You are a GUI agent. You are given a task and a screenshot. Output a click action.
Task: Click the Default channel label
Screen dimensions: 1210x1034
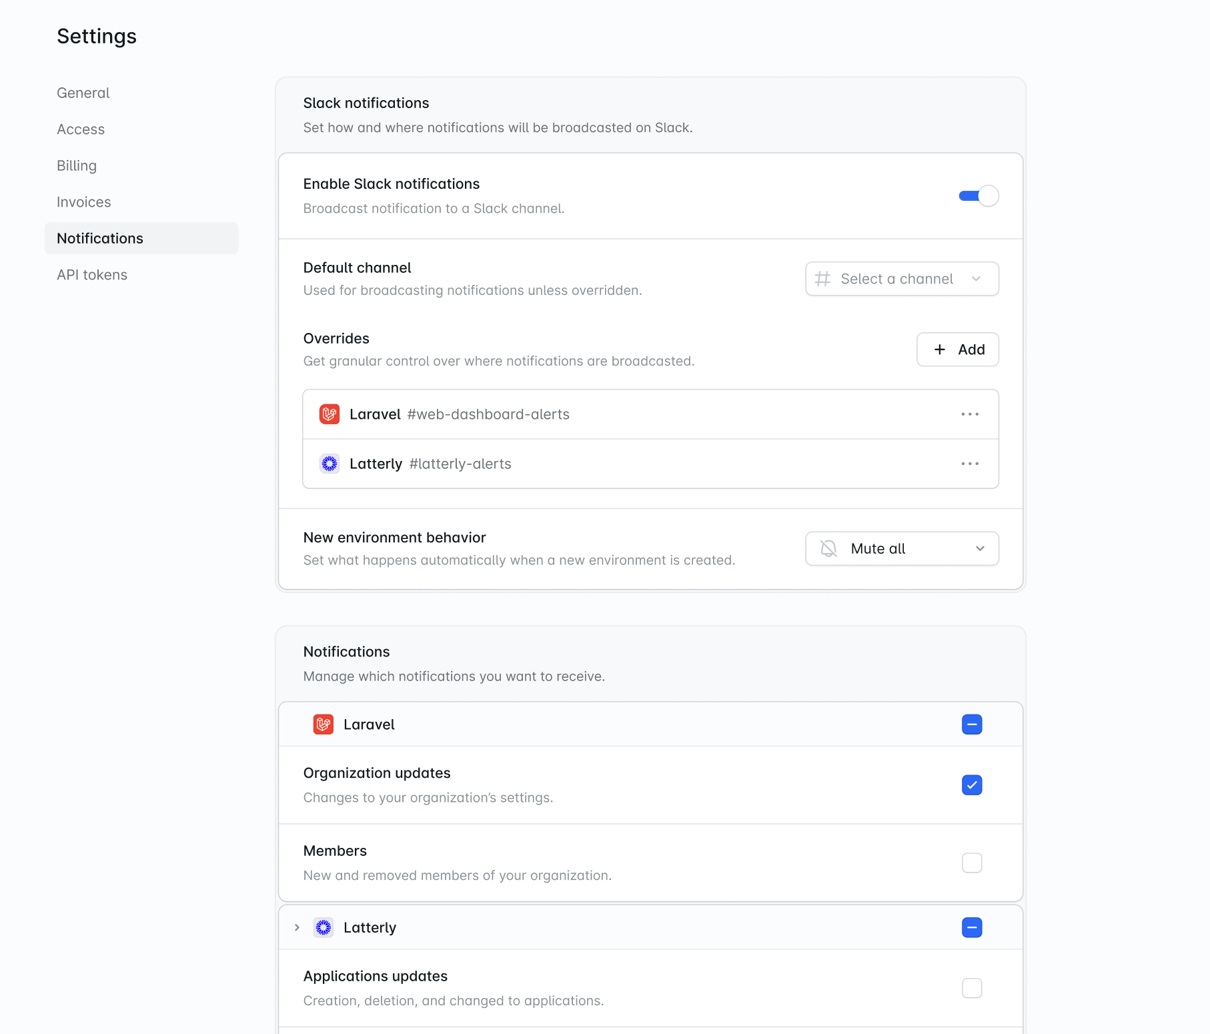point(357,268)
